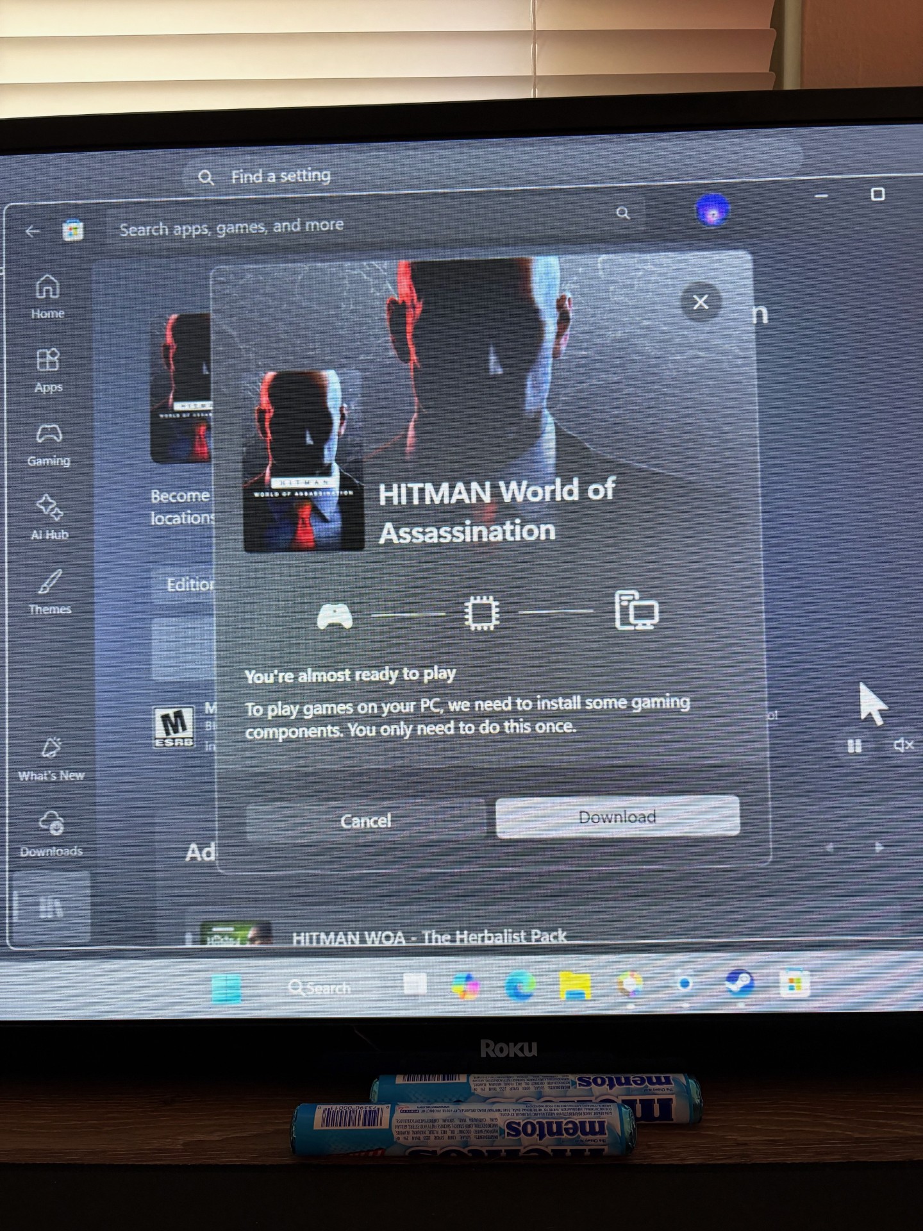
Task: Open File Explorer from taskbar
Action: tap(575, 985)
